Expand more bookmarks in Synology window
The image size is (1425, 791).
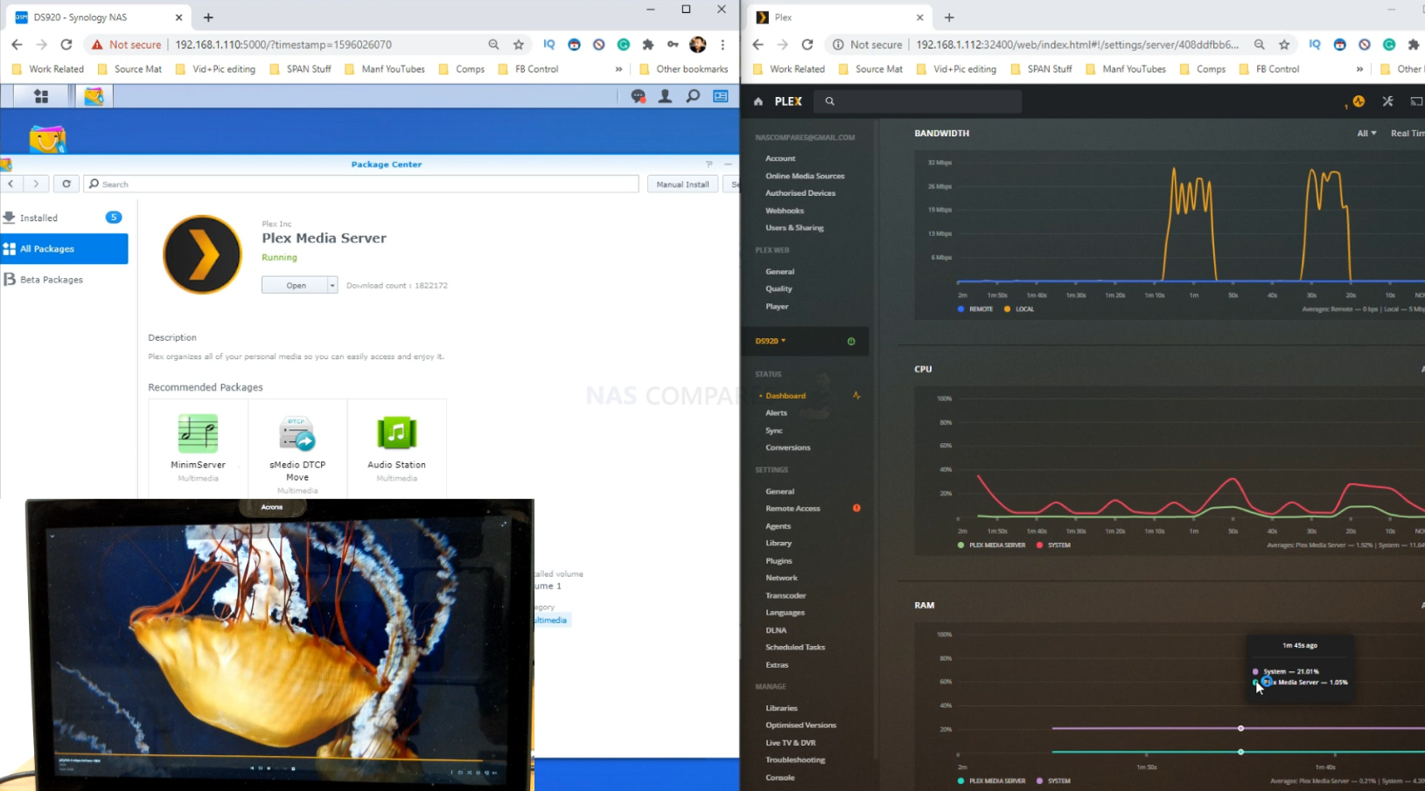click(618, 69)
